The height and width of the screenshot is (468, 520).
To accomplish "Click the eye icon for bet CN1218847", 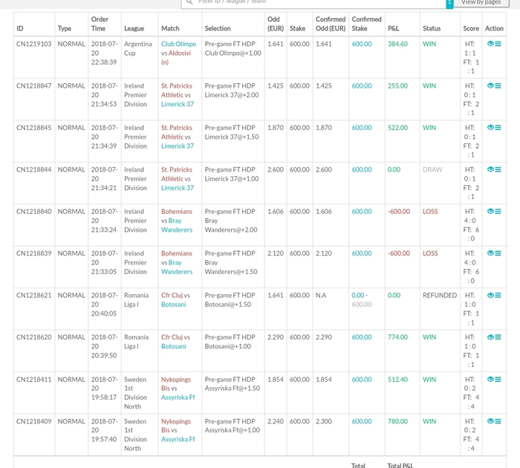I will (x=490, y=85).
